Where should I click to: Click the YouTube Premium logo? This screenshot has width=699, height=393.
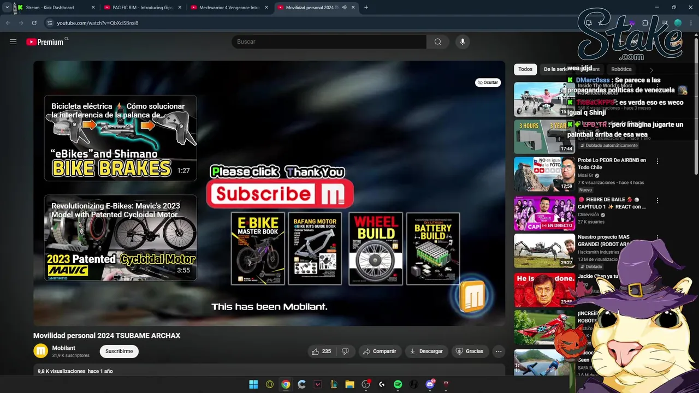(x=46, y=42)
